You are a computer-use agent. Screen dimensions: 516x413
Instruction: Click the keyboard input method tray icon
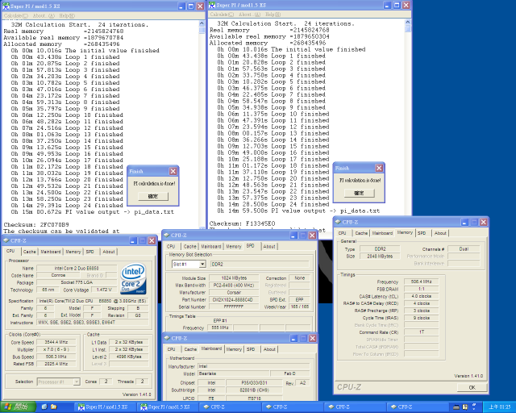point(456,407)
